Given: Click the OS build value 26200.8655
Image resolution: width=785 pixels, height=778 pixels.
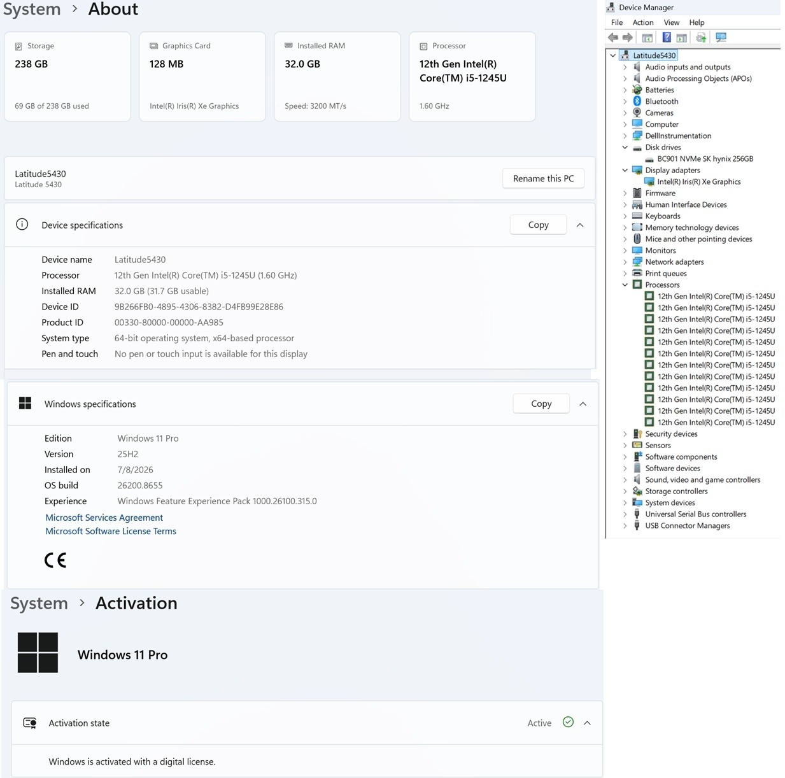Looking at the screenshot, I should click(x=140, y=485).
